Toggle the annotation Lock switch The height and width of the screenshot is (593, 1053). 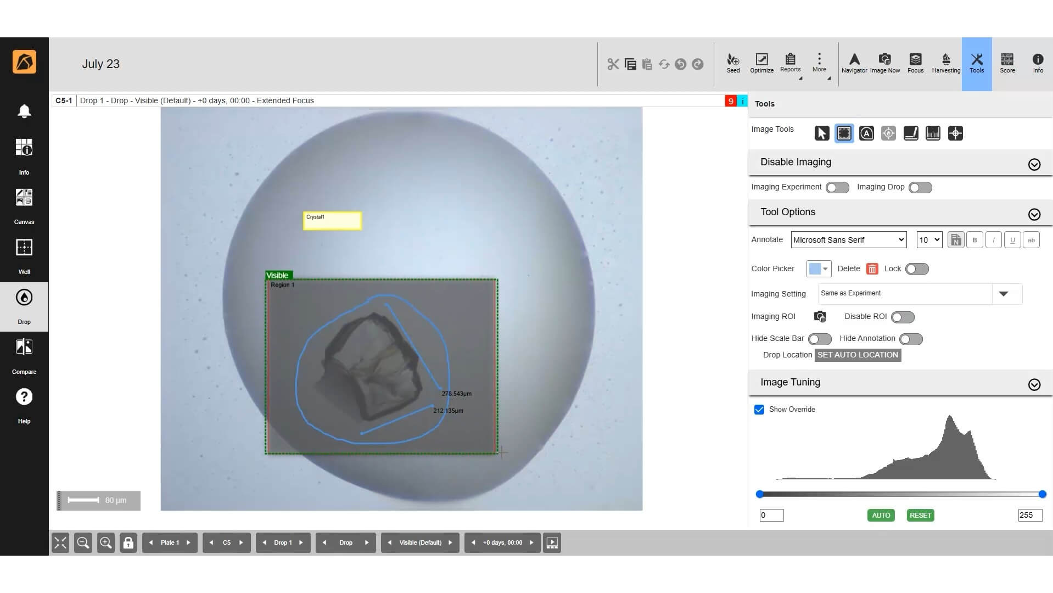click(917, 269)
